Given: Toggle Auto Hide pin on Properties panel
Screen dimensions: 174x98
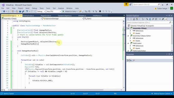Looking at the screenshot, I should coord(169,54).
